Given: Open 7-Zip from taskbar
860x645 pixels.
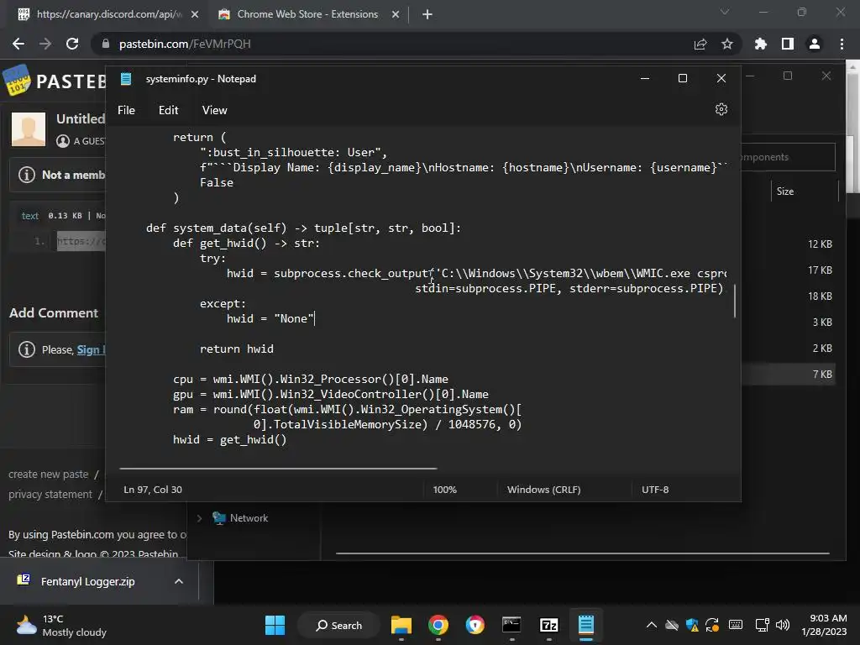Looking at the screenshot, I should tap(549, 625).
